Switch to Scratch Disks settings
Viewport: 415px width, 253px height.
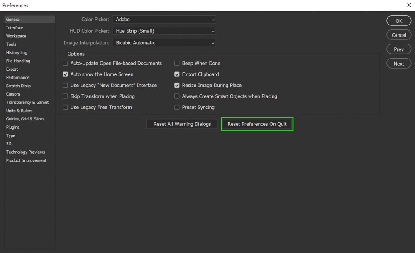tap(18, 86)
